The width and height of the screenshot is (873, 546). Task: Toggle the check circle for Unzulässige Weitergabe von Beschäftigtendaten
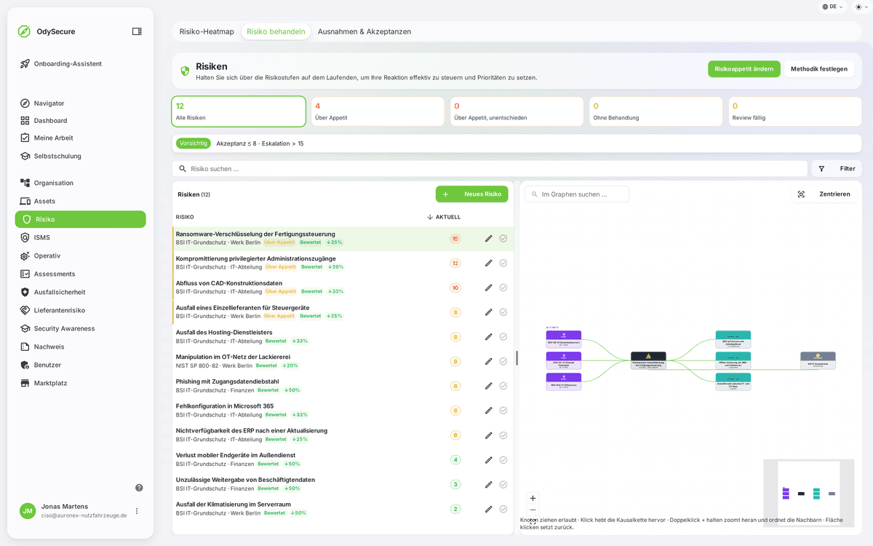[x=503, y=484]
